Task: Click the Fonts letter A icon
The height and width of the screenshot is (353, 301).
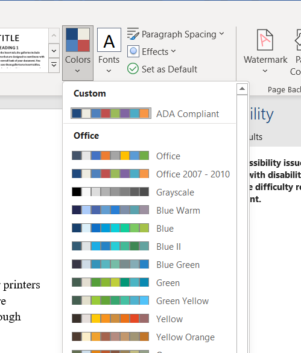Action: pos(109,40)
